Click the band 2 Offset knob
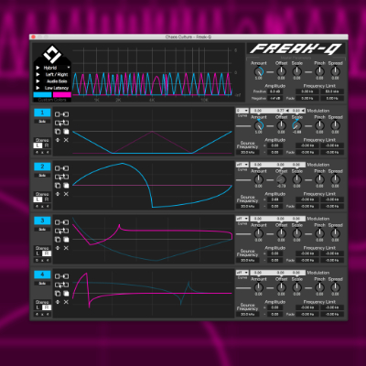This screenshot has width=366, height=366. 281,179
